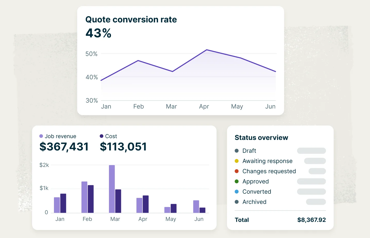Click the February cost bar
370x238 pixels.
91,199
